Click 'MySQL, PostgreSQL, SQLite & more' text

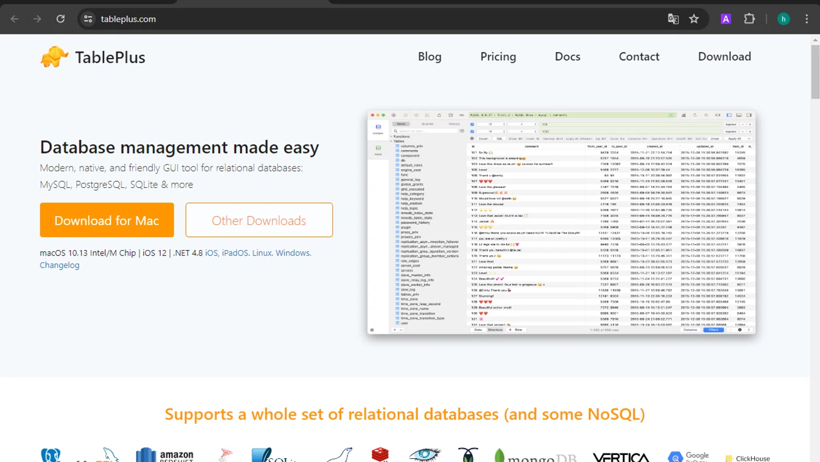point(116,185)
